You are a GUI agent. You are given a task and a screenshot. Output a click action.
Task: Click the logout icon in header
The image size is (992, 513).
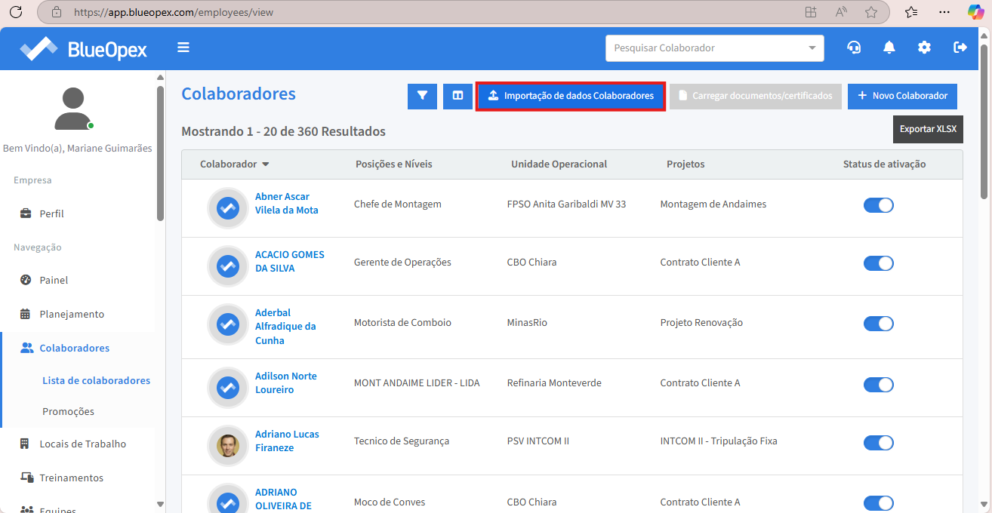[x=960, y=48]
